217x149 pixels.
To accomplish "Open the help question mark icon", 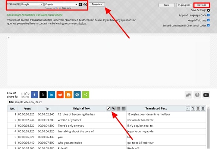I will point(197,95).
